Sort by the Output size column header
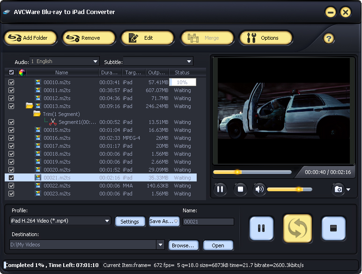 (157, 72)
